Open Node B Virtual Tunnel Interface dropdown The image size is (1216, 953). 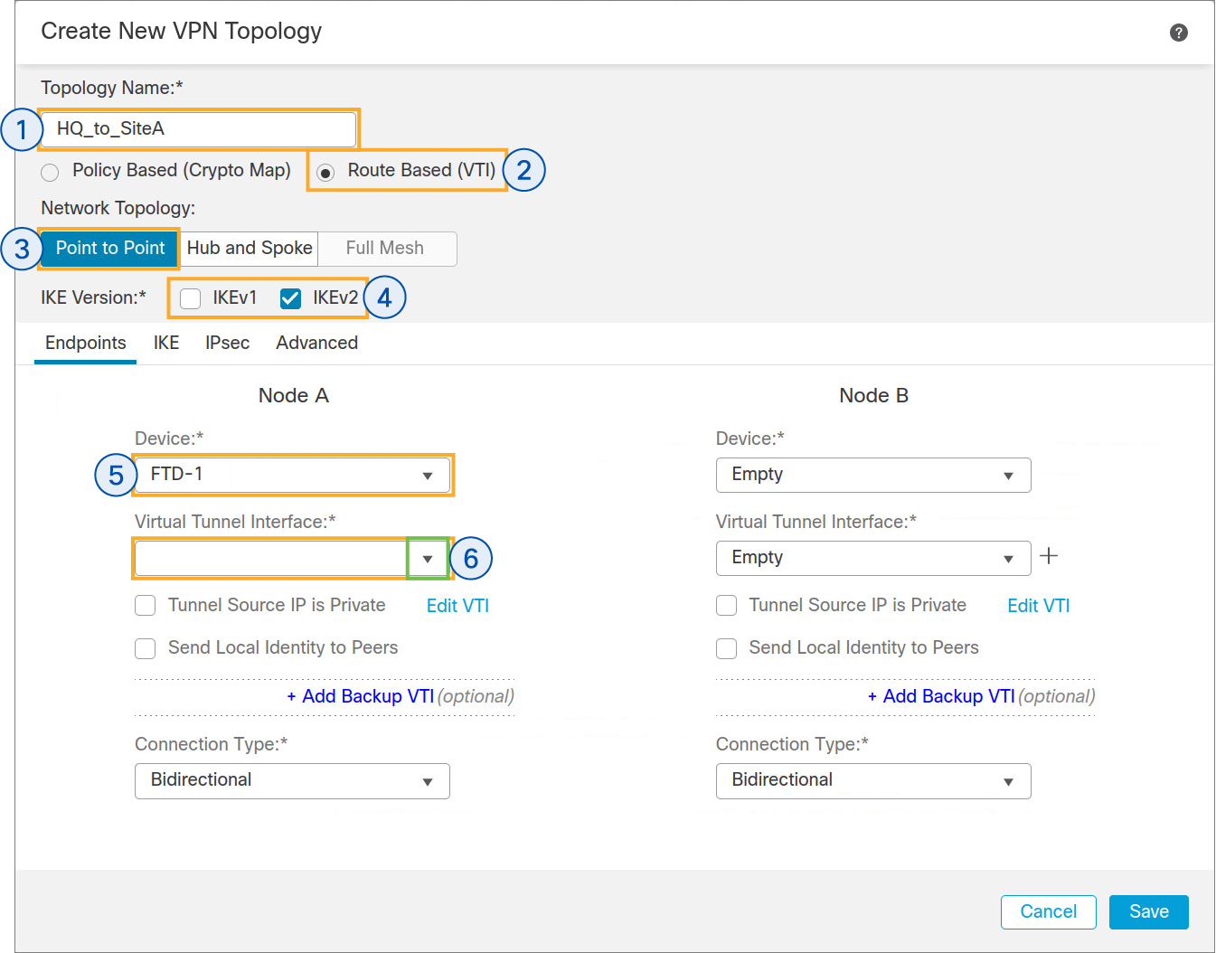click(x=873, y=559)
